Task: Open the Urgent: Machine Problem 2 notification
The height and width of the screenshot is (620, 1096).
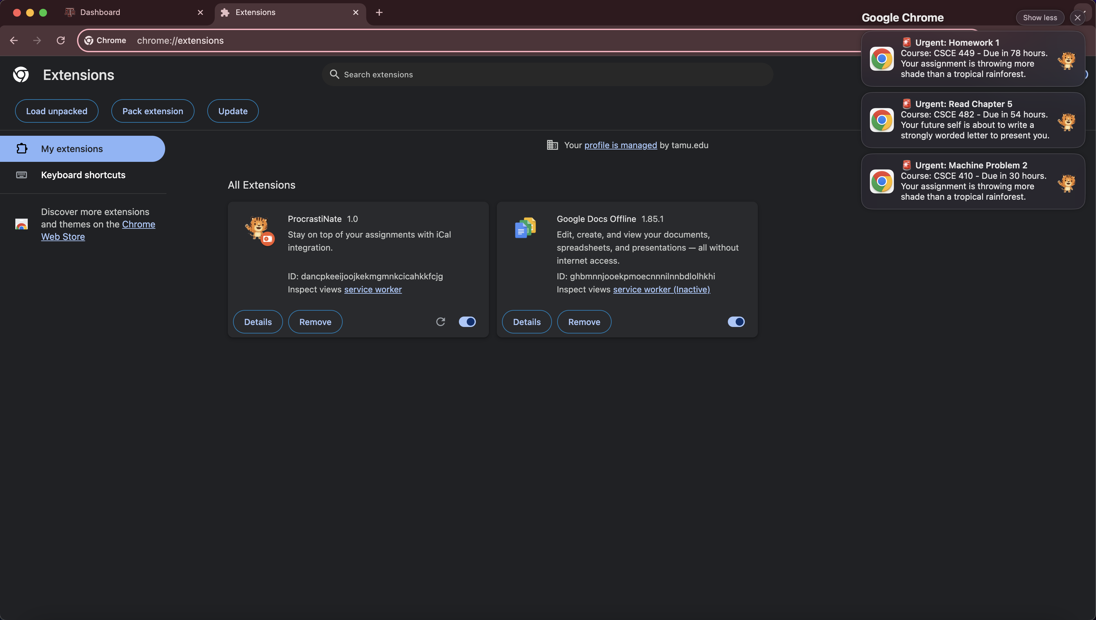Action: pyautogui.click(x=973, y=181)
